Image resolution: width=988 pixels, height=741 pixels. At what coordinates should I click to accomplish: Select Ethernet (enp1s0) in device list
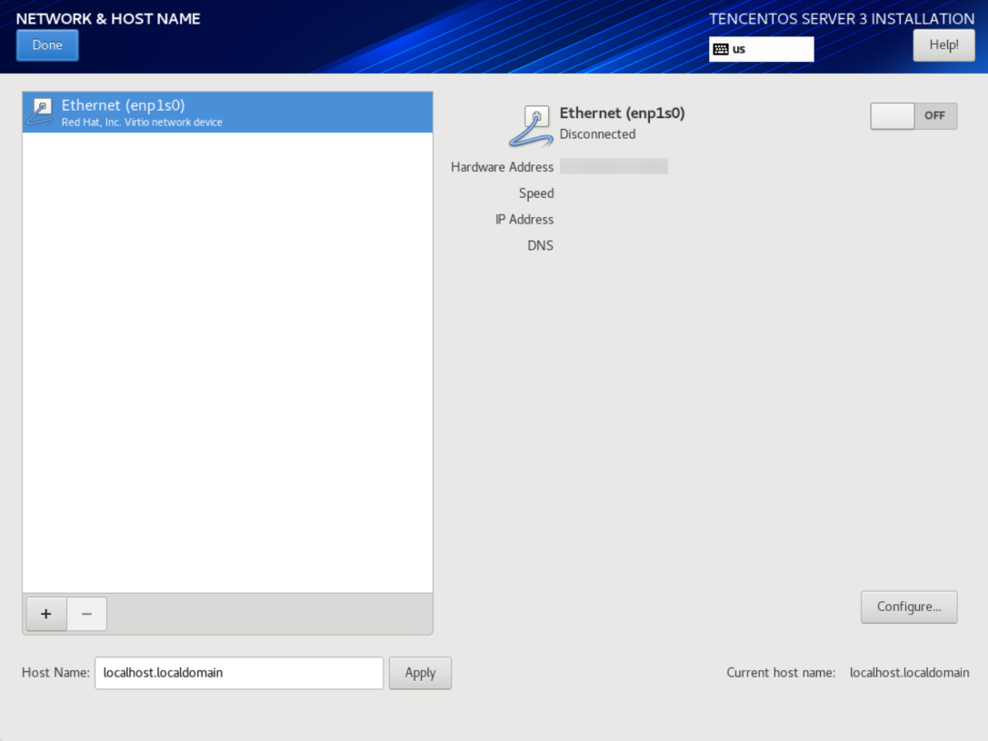click(227, 112)
